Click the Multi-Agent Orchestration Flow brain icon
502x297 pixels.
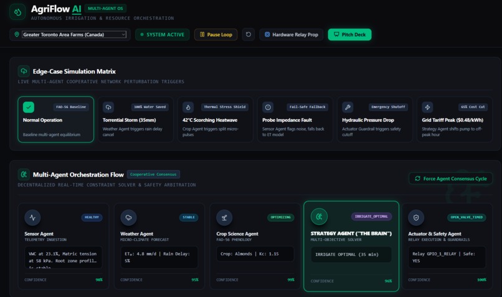pyautogui.click(x=24, y=175)
